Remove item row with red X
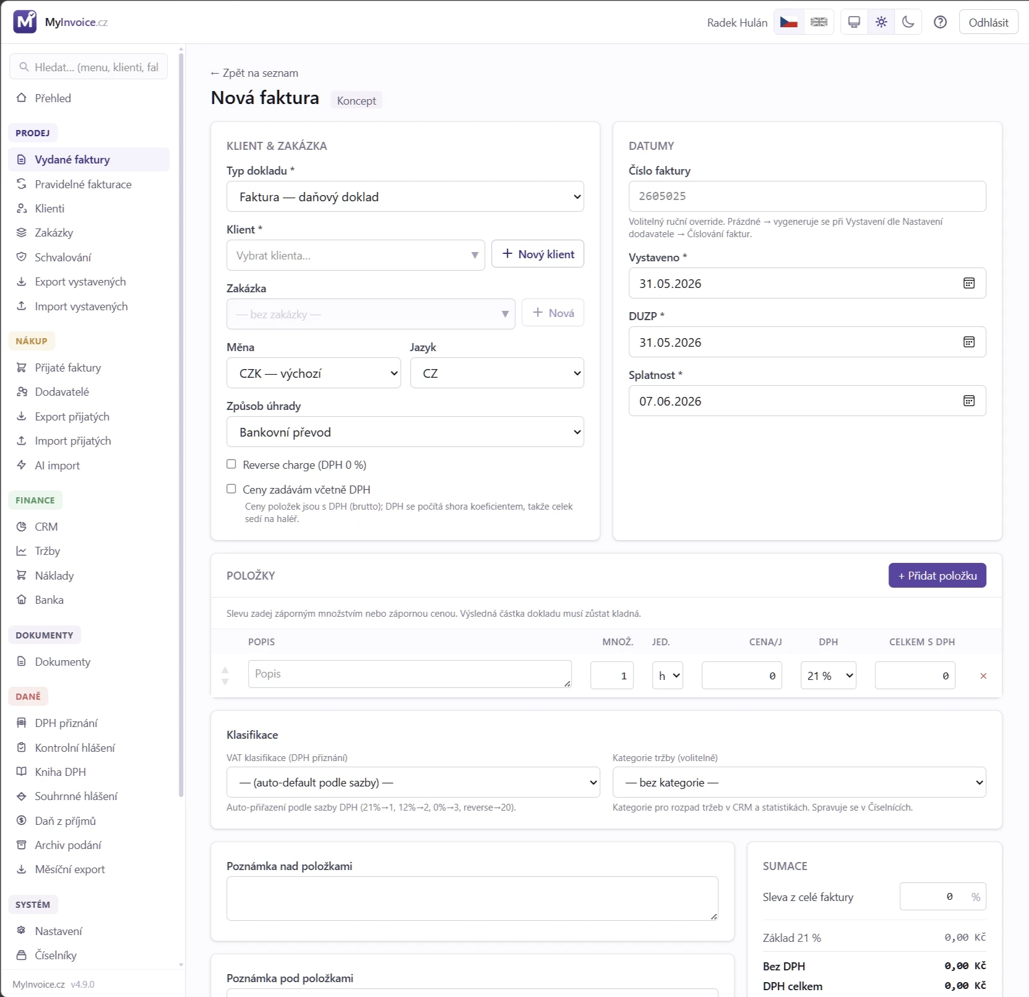This screenshot has height=997, width=1029. point(983,676)
